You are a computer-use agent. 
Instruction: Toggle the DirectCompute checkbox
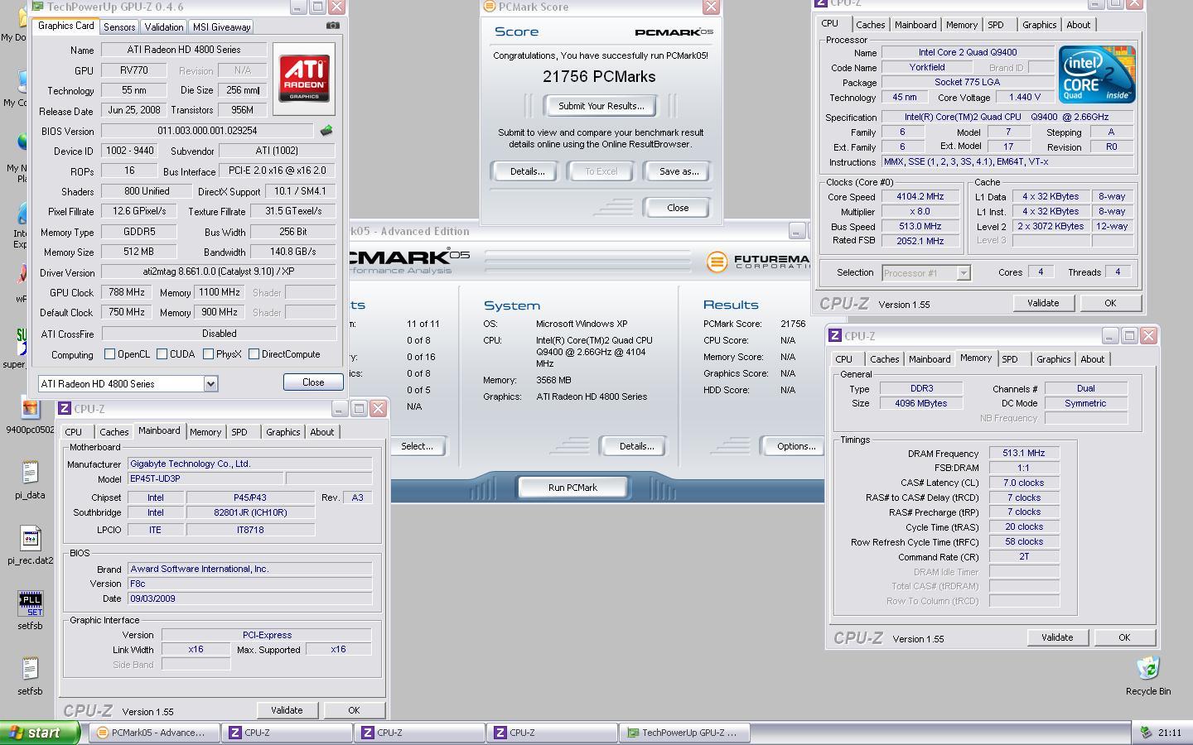[254, 354]
